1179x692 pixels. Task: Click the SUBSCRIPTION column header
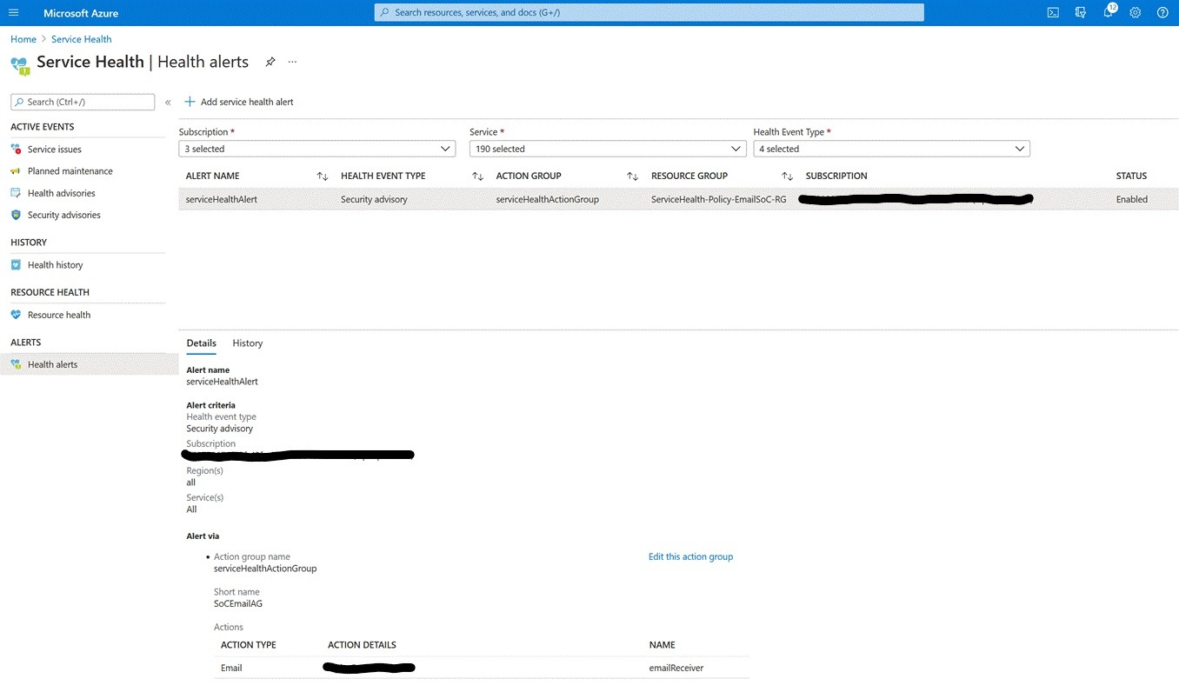tap(836, 176)
